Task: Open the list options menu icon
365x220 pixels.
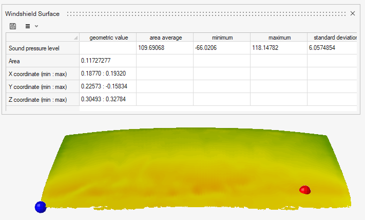Action: click(28, 26)
